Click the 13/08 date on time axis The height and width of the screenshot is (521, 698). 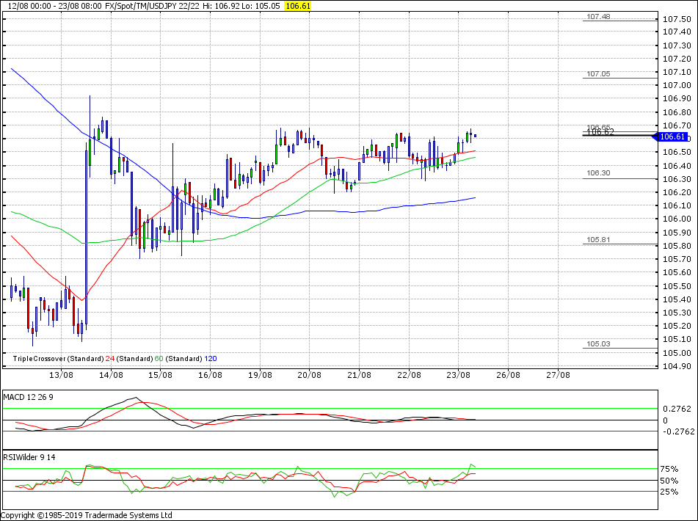[x=61, y=375]
